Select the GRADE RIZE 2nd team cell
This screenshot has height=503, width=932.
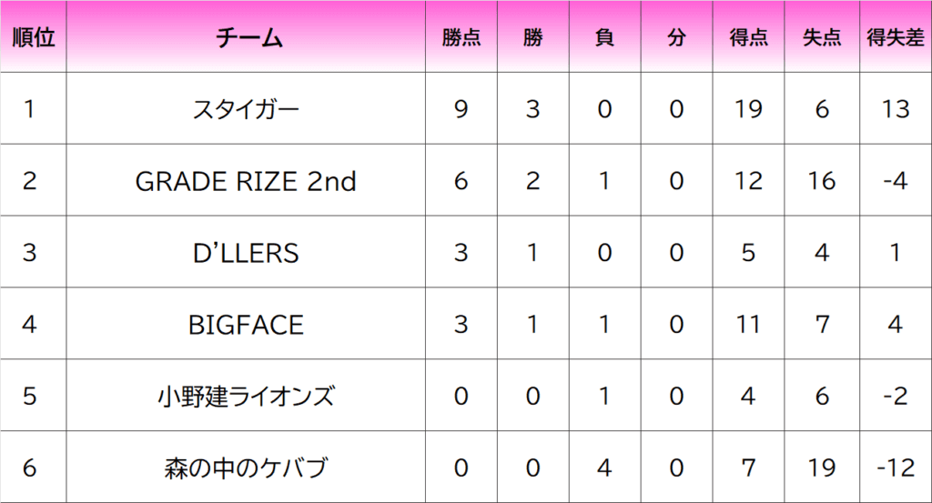click(246, 180)
